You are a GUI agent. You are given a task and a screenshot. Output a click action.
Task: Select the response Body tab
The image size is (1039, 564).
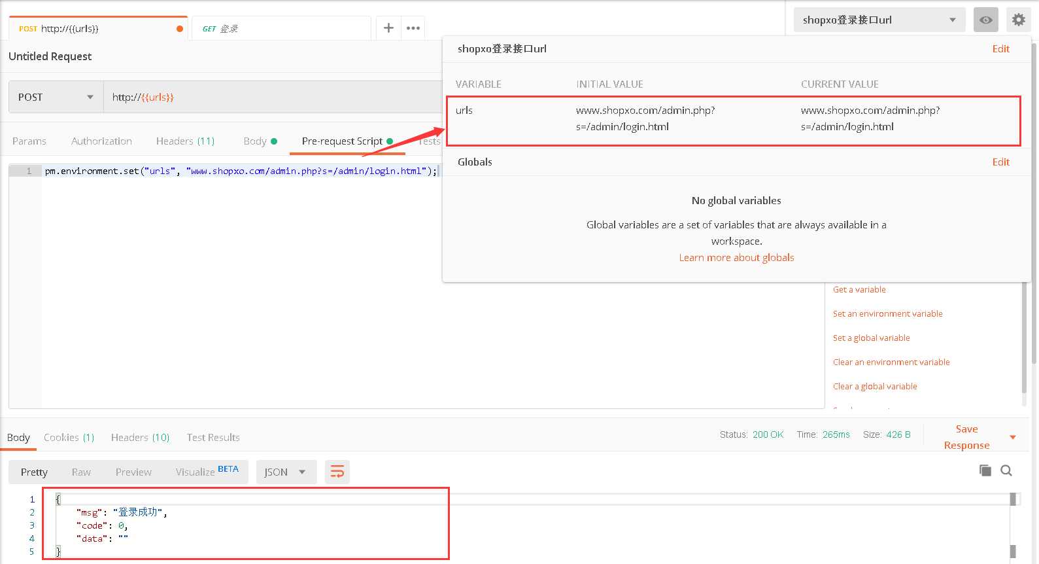[x=18, y=437]
